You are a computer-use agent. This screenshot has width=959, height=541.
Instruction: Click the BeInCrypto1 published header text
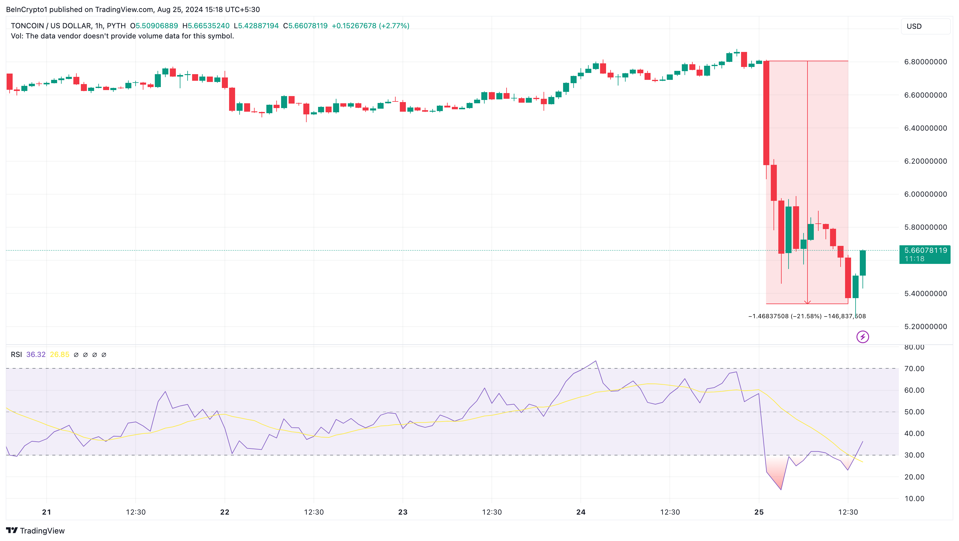133,9
